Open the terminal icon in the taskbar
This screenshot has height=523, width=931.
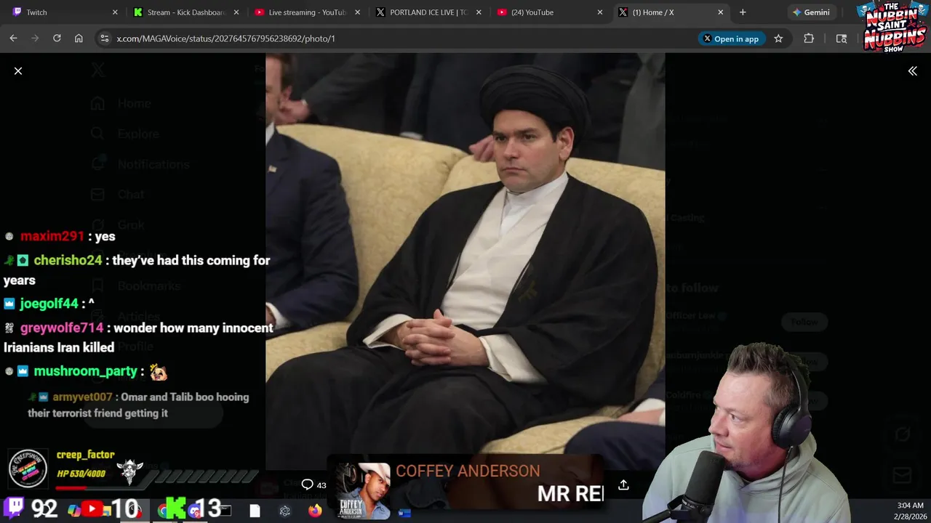coord(225,511)
